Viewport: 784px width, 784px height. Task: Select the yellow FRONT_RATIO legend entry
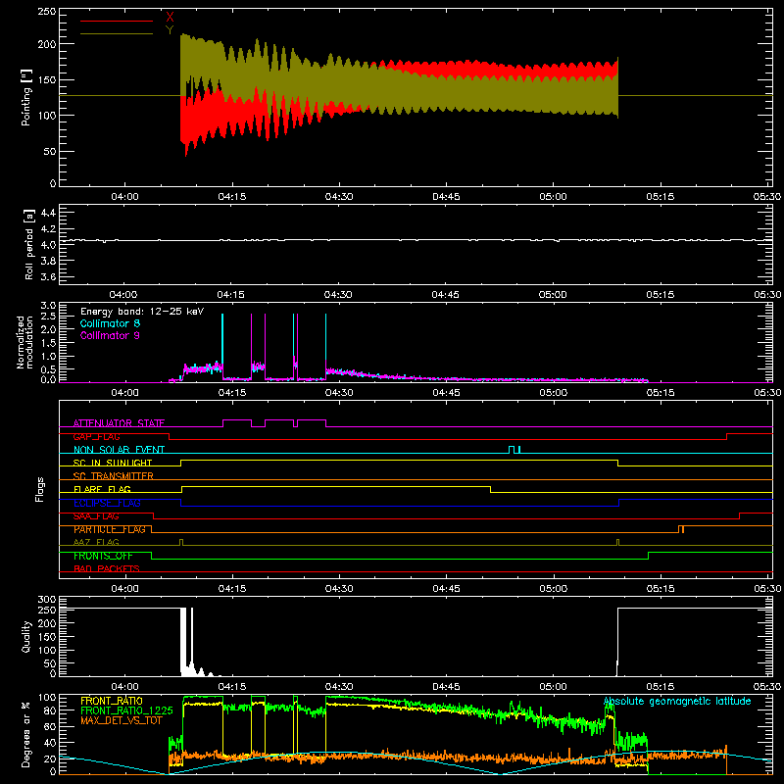tap(112, 701)
